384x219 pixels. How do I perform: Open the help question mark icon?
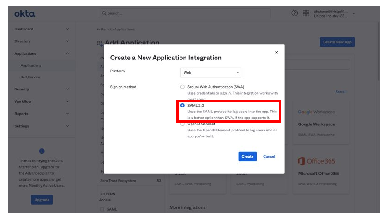pyautogui.click(x=294, y=13)
